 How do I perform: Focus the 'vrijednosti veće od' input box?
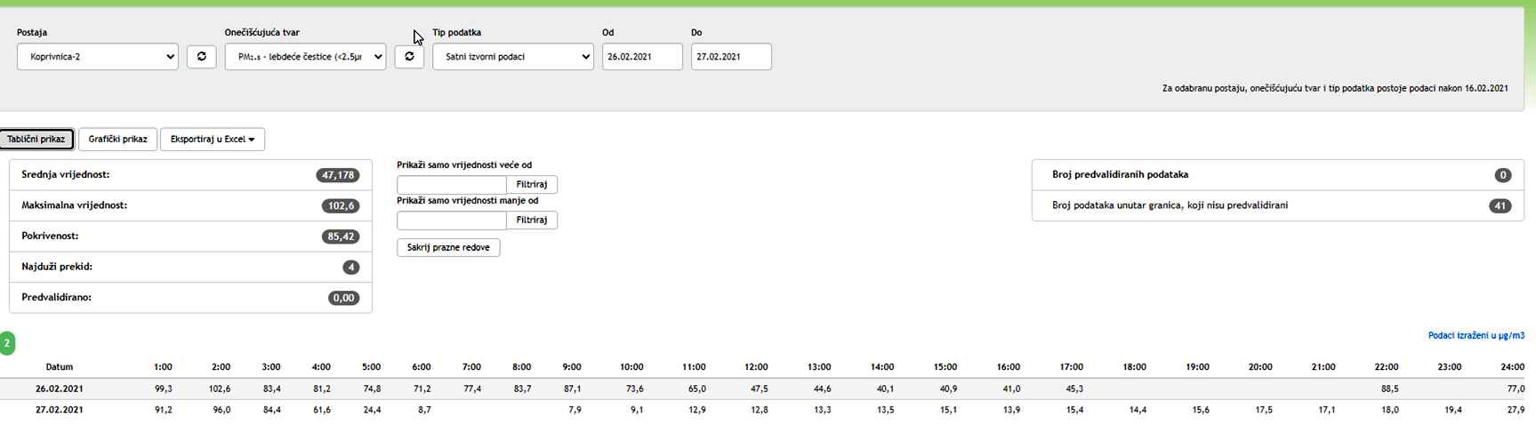(452, 185)
